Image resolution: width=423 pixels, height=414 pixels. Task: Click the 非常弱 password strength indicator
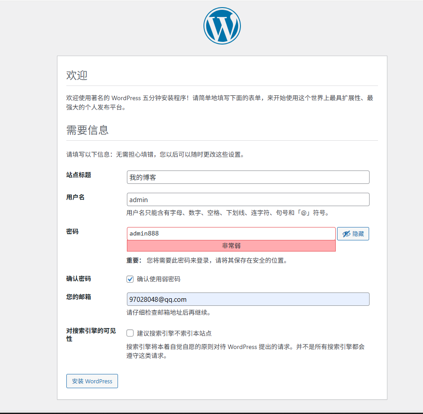(x=231, y=246)
